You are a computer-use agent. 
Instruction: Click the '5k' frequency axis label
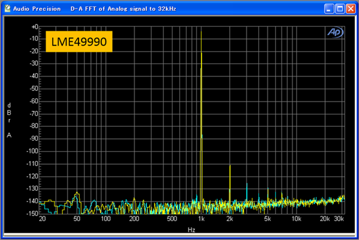point(267,219)
